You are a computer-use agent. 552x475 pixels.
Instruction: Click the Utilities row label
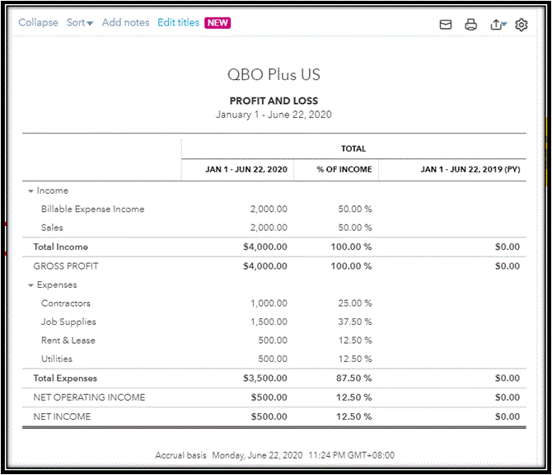point(57,359)
